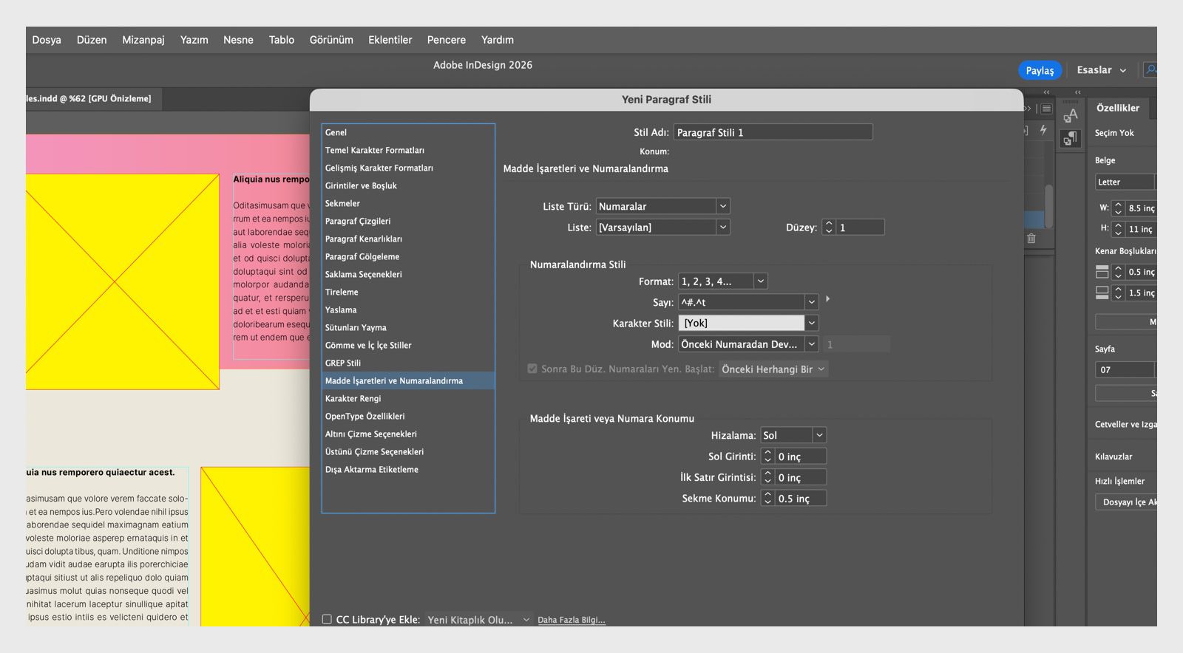Click the H page height stepper
Viewport: 1183px width, 653px height.
(1119, 230)
